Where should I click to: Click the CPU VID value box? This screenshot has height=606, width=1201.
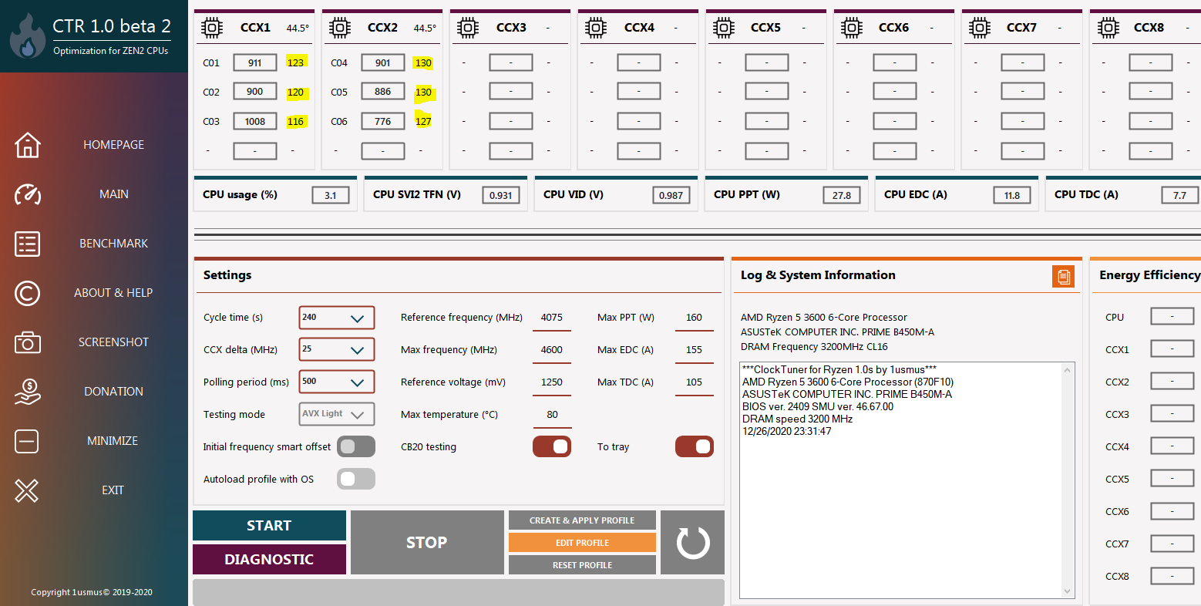tap(671, 195)
